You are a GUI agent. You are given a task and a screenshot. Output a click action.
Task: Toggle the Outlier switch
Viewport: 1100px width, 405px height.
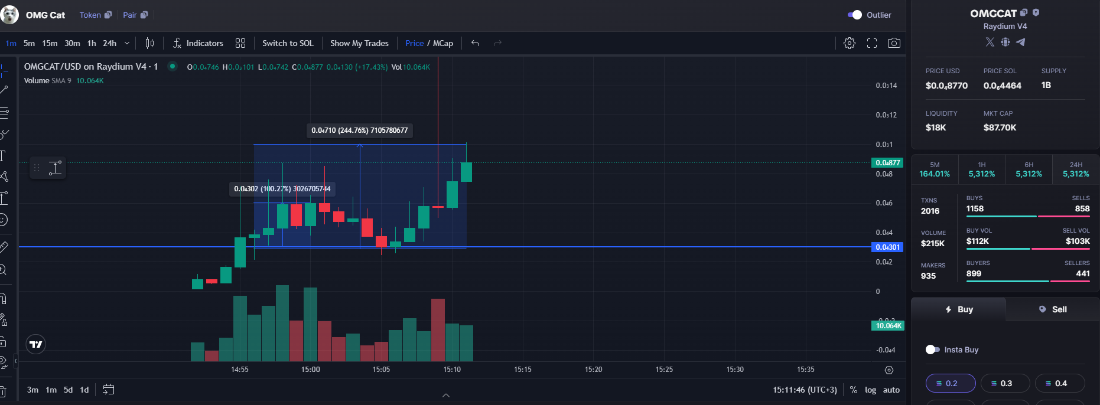click(855, 15)
